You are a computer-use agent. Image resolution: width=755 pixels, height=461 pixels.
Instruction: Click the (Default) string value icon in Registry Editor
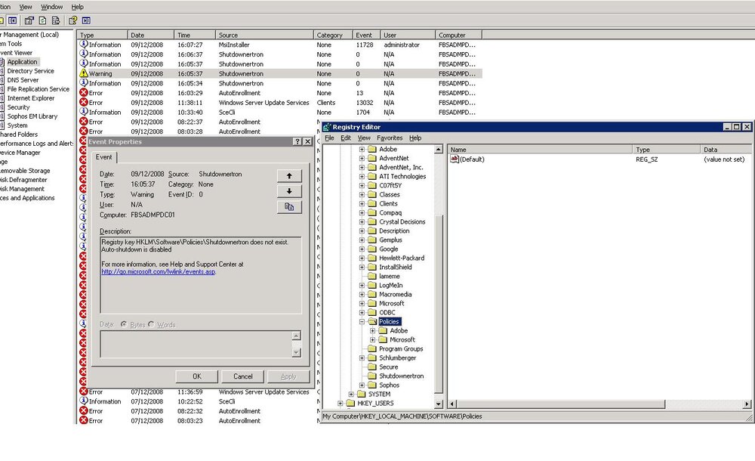[x=454, y=159]
